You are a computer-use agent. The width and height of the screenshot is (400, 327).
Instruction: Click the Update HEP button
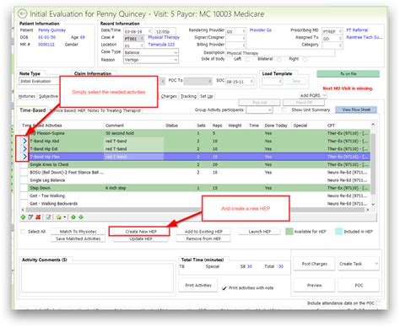point(141,239)
